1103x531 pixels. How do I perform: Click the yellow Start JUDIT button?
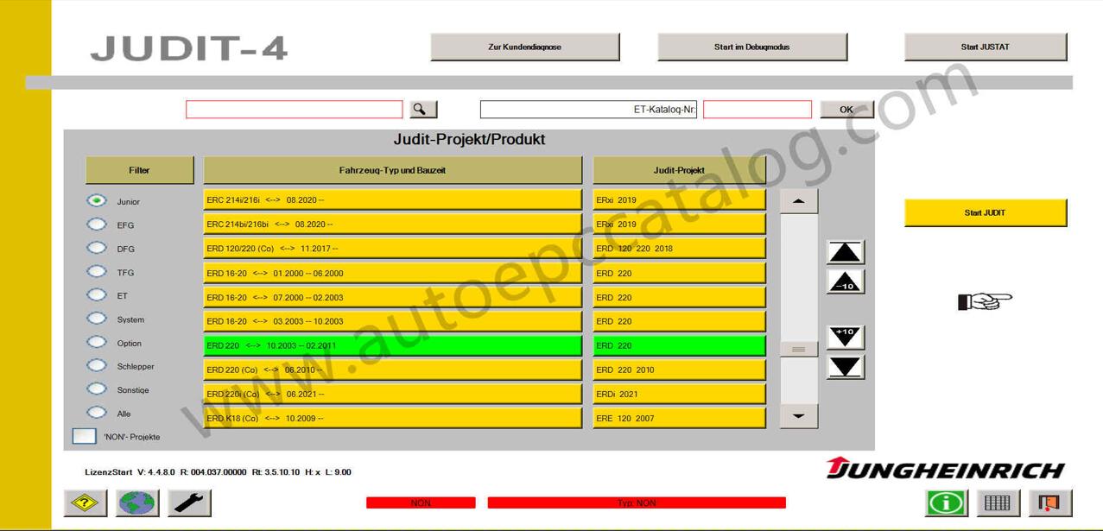(x=986, y=212)
